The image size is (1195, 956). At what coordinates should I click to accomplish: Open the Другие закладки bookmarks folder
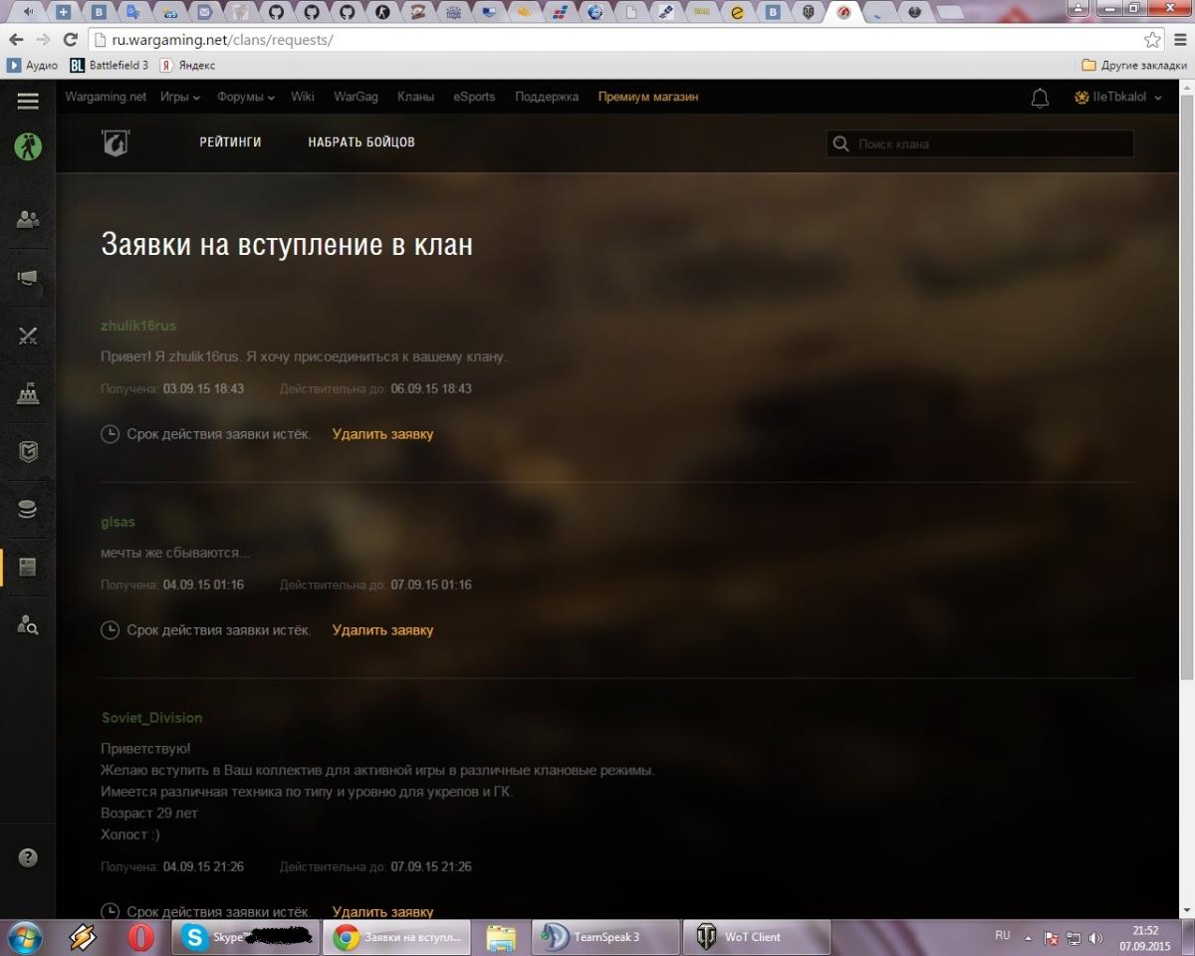pyautogui.click(x=1134, y=66)
